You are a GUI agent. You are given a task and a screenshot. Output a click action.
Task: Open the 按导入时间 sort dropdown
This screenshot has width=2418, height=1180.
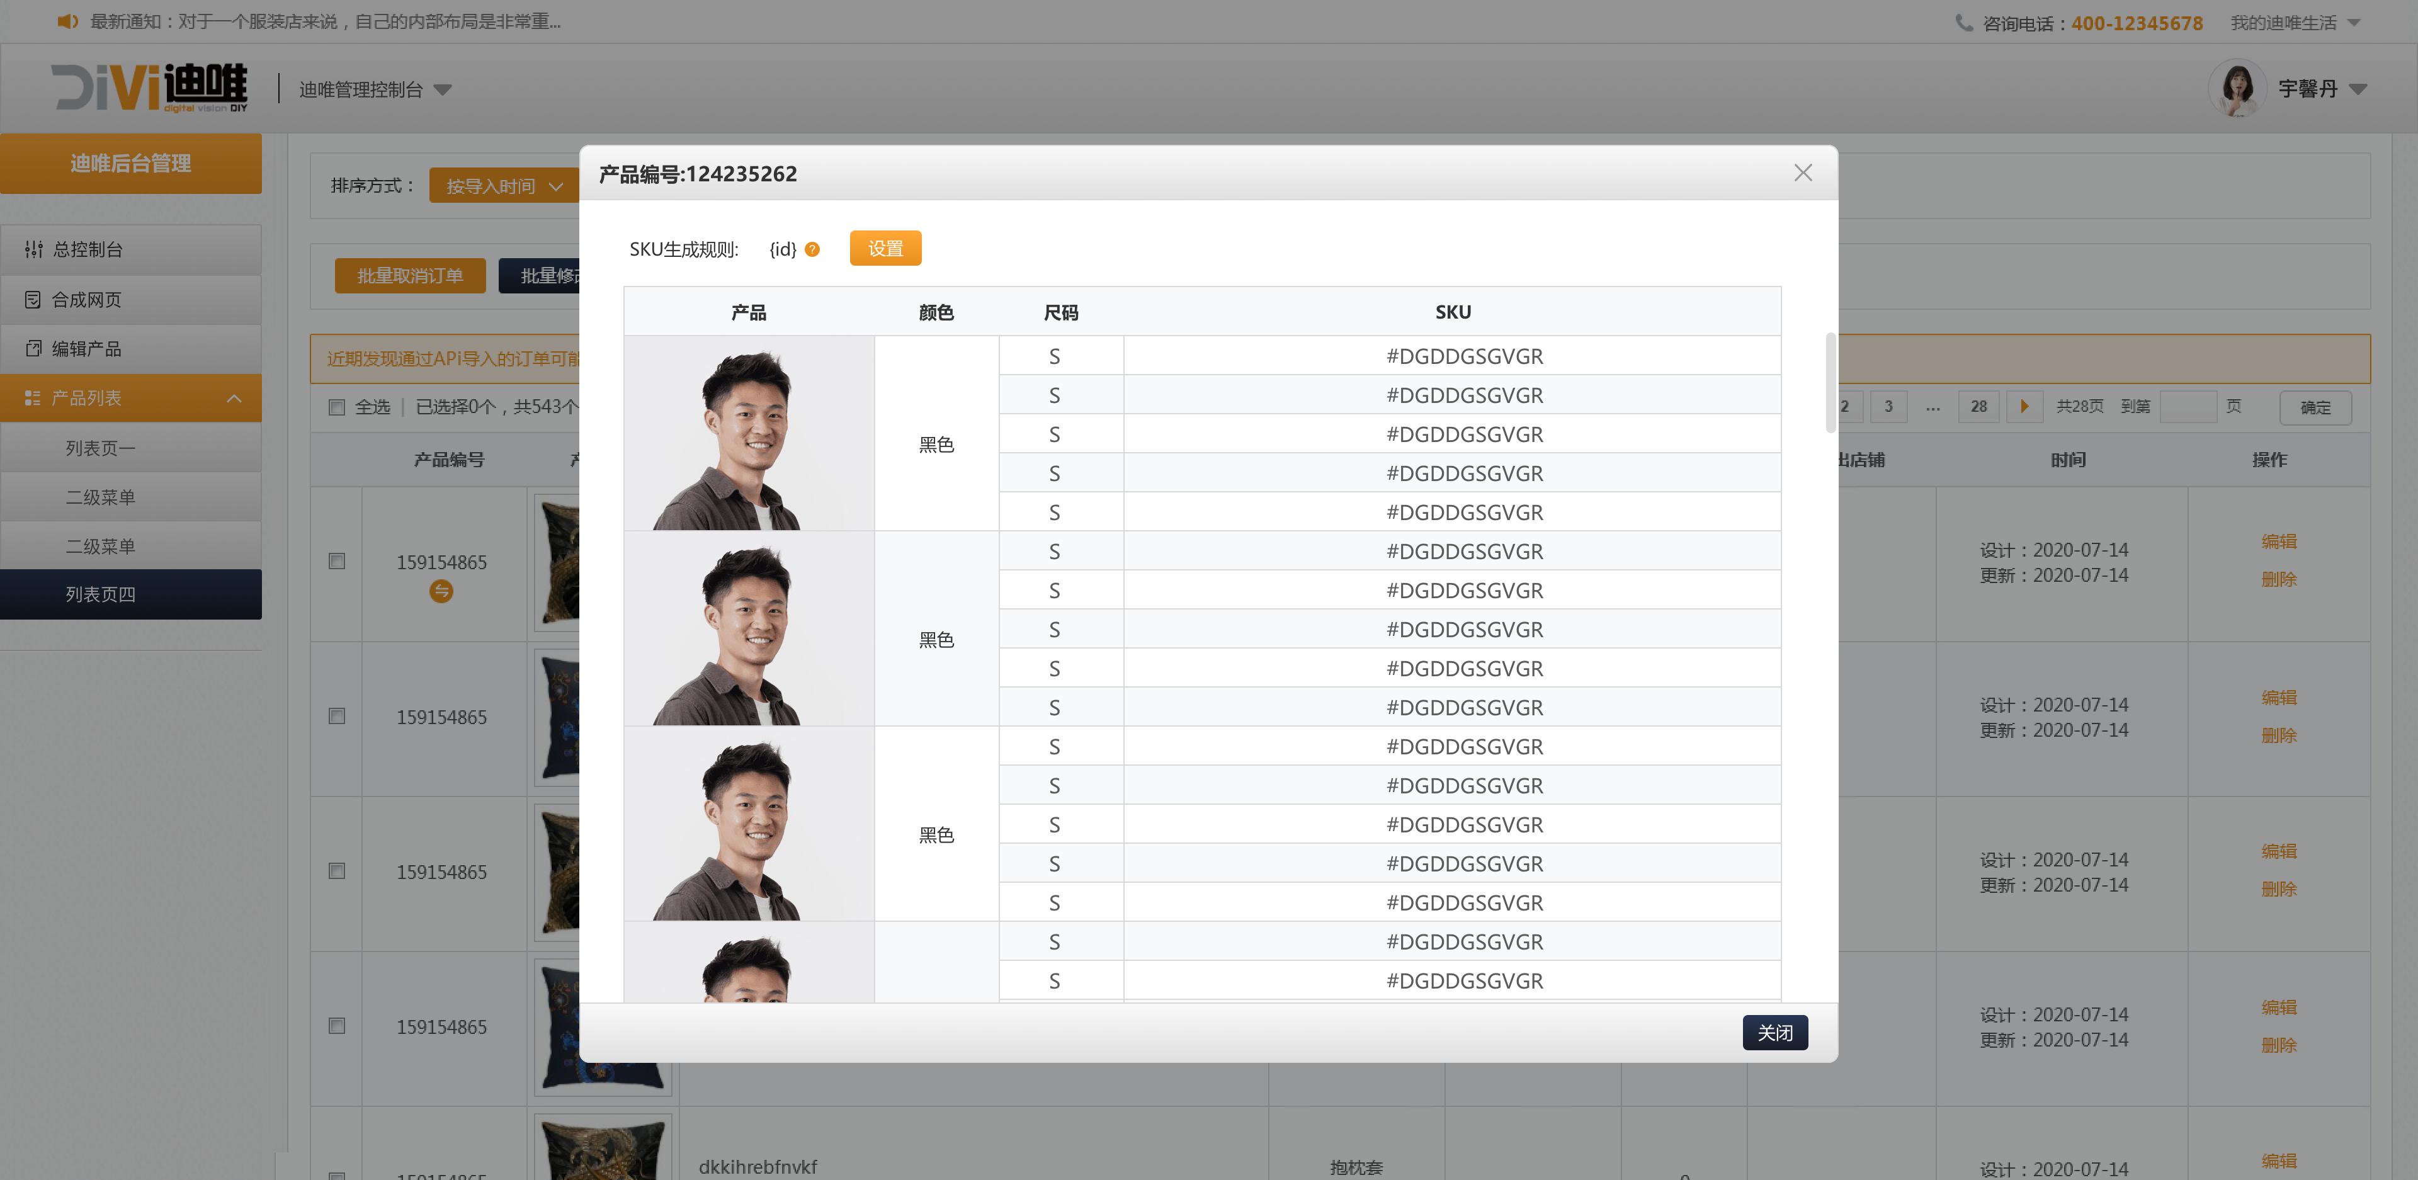pos(504,186)
